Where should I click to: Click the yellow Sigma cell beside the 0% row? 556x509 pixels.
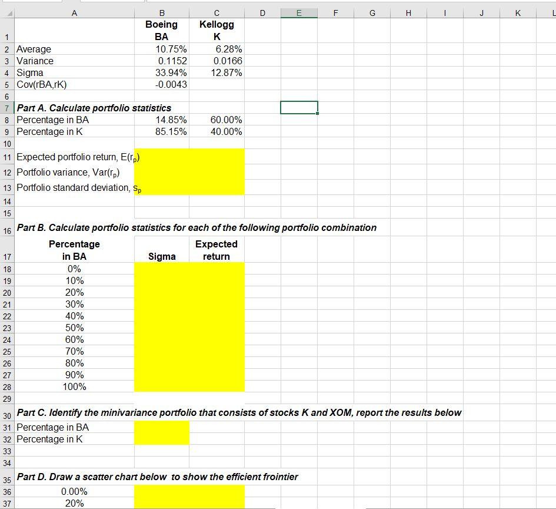(x=162, y=268)
